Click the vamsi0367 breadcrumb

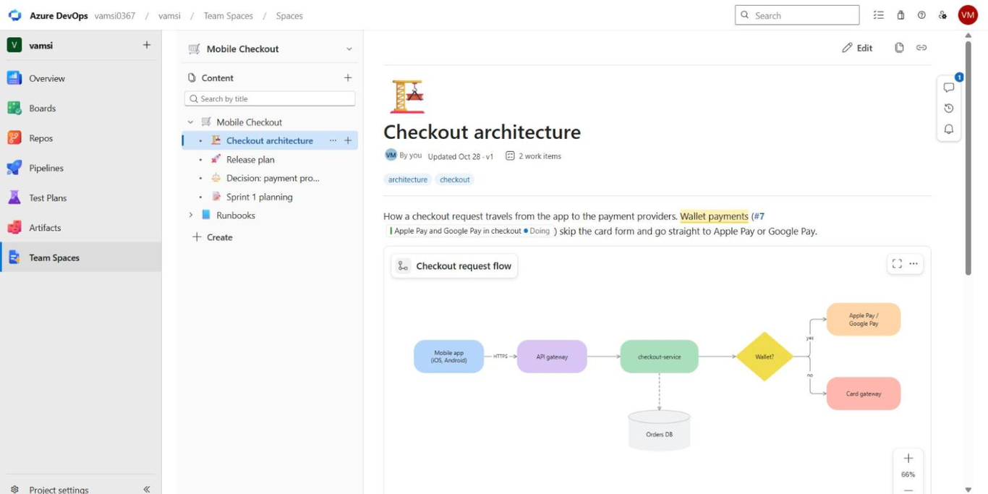[115, 15]
